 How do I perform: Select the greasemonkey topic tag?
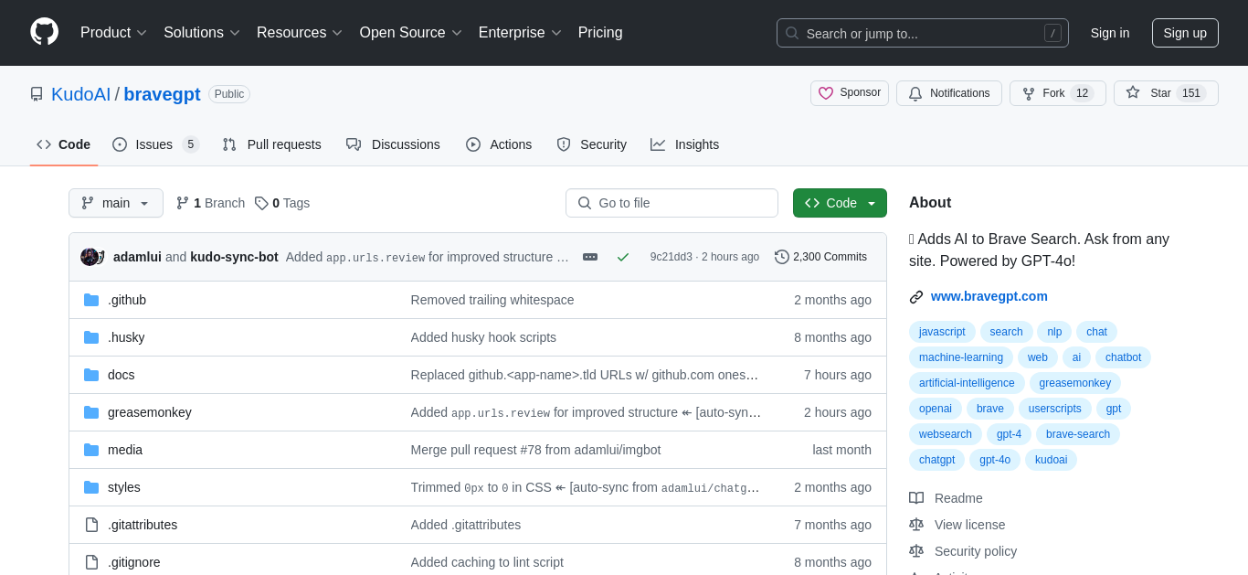[x=1075, y=383]
